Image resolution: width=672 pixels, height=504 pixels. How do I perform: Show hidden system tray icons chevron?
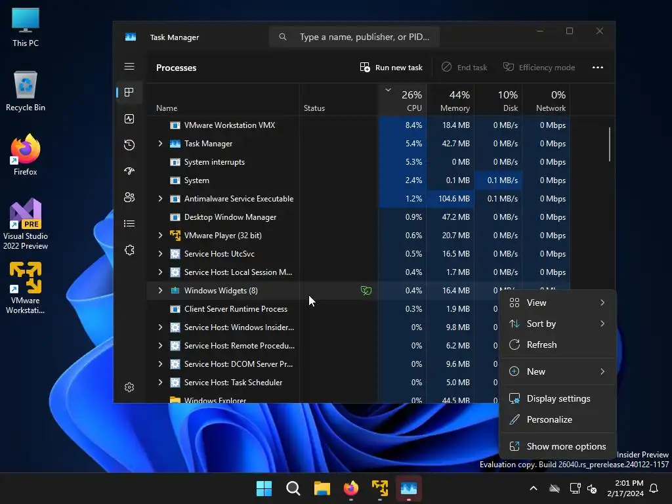[x=534, y=488]
